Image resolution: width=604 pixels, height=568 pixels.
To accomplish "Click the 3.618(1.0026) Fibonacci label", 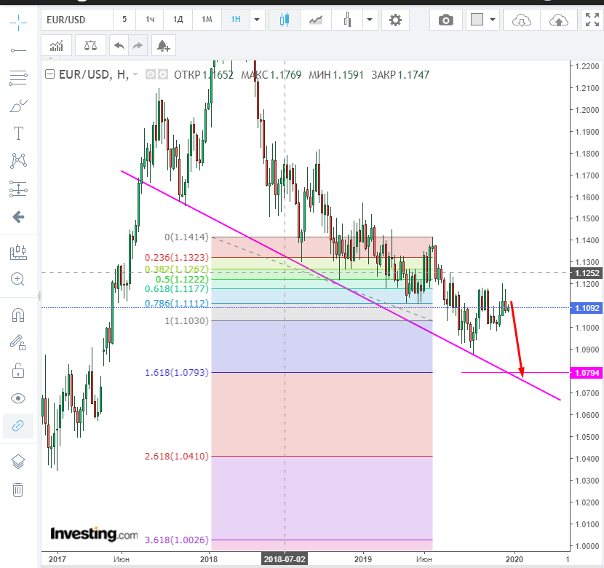I will tap(176, 540).
